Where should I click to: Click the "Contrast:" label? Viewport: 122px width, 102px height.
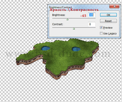tap(57, 24)
